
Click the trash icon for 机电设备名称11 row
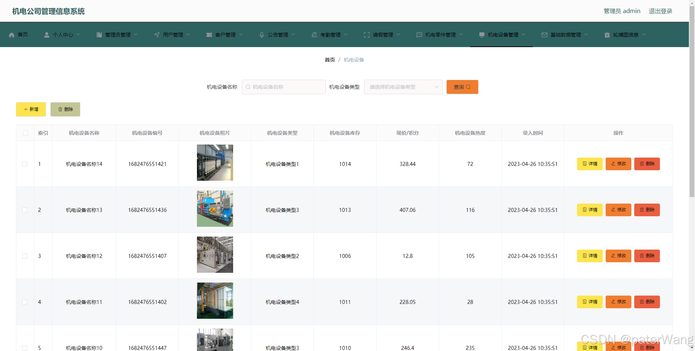(x=642, y=302)
